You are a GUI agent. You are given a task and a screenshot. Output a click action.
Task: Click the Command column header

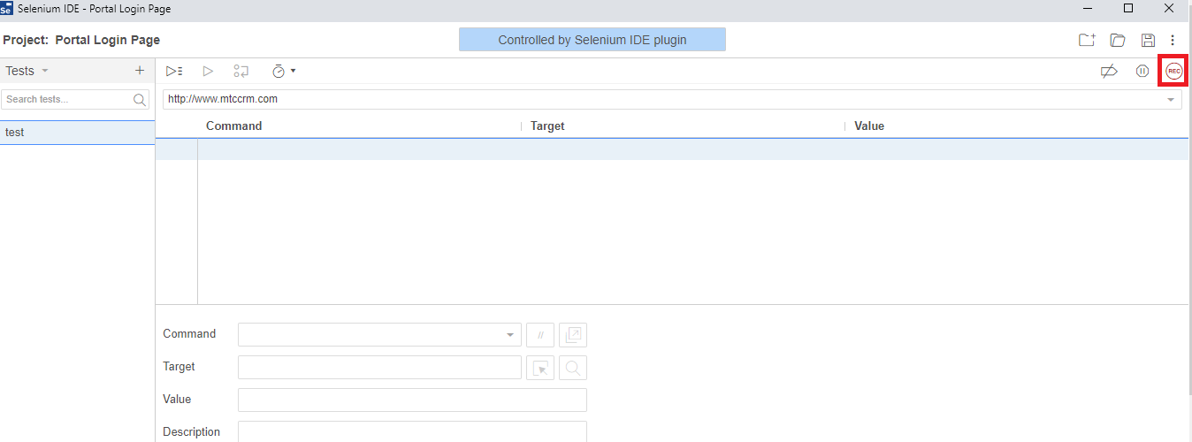coord(233,126)
